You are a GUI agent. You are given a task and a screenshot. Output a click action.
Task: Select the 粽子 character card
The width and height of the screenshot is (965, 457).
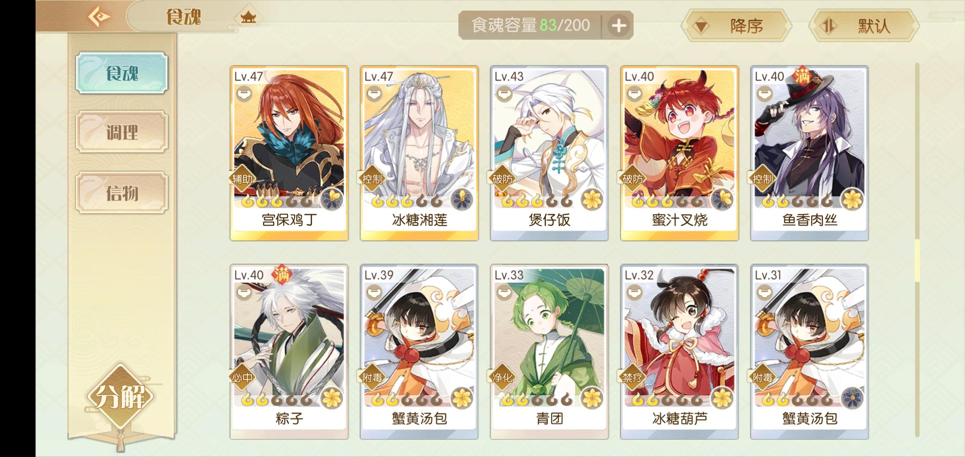pyautogui.click(x=289, y=352)
